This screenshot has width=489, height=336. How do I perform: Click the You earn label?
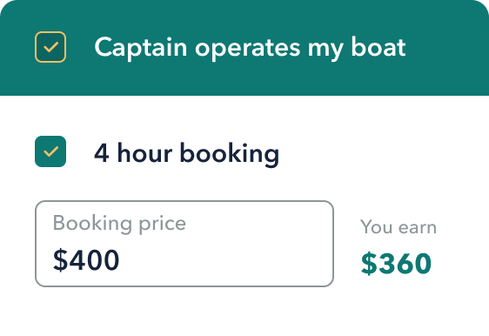tap(399, 227)
